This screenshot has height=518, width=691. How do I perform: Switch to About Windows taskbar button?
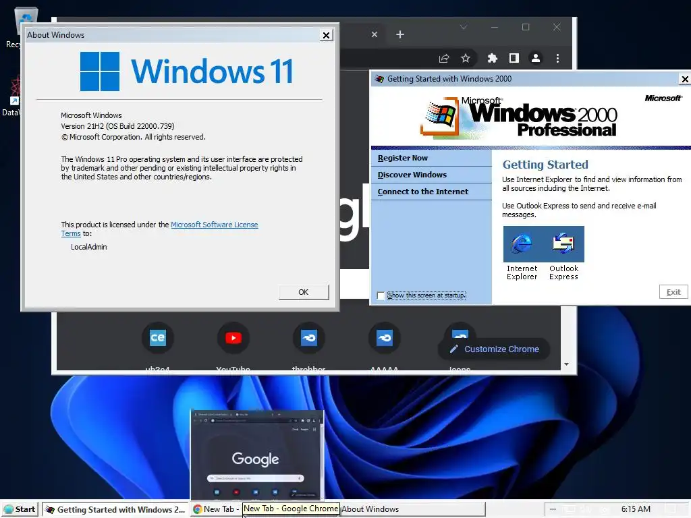pyautogui.click(x=412, y=509)
